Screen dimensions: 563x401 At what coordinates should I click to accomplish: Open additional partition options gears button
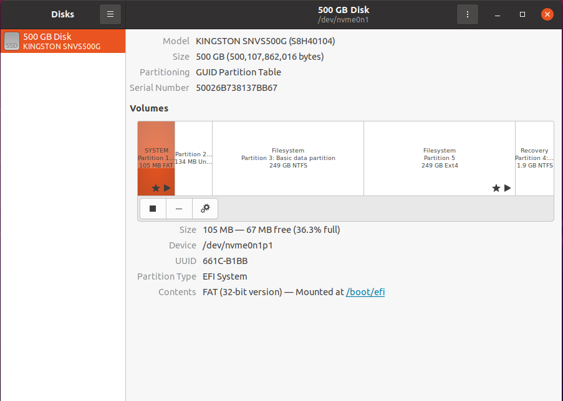tap(205, 209)
